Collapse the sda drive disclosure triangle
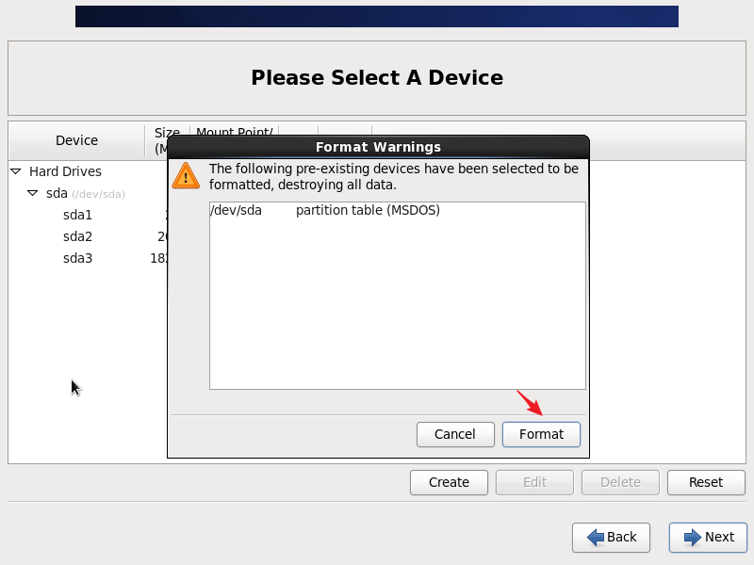This screenshot has width=754, height=565. tap(33, 193)
